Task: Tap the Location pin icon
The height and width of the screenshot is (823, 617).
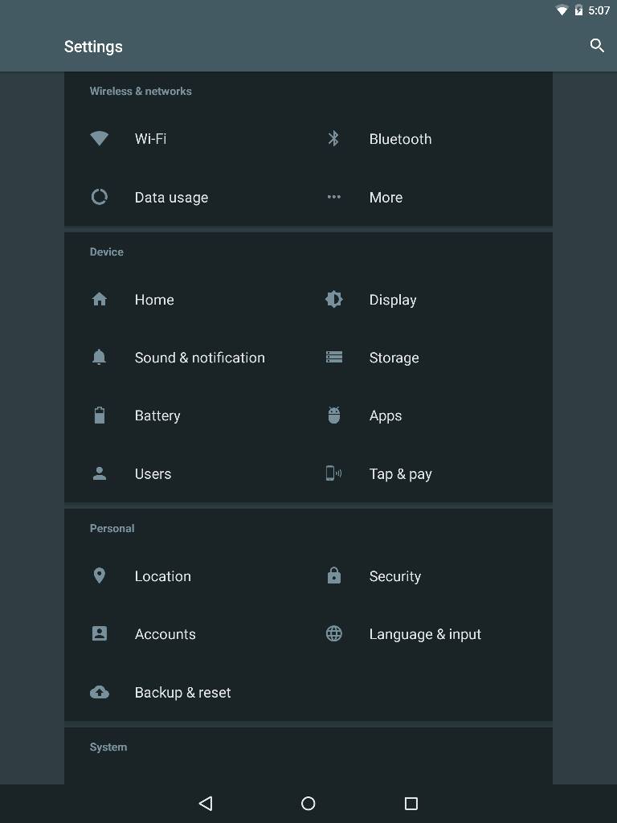Action: pyautogui.click(x=100, y=575)
